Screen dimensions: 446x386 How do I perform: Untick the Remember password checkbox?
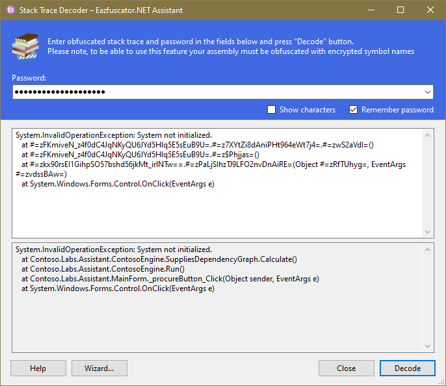(x=353, y=109)
